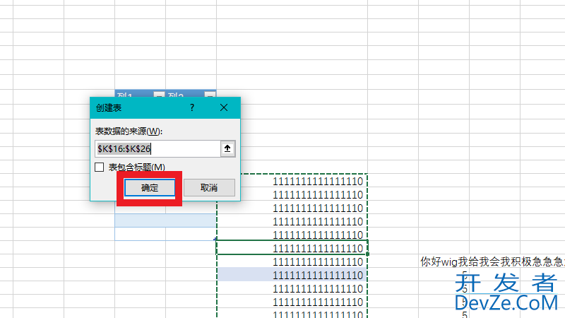Close the 创建表 dialog with X
The width and height of the screenshot is (565, 318).
click(224, 107)
